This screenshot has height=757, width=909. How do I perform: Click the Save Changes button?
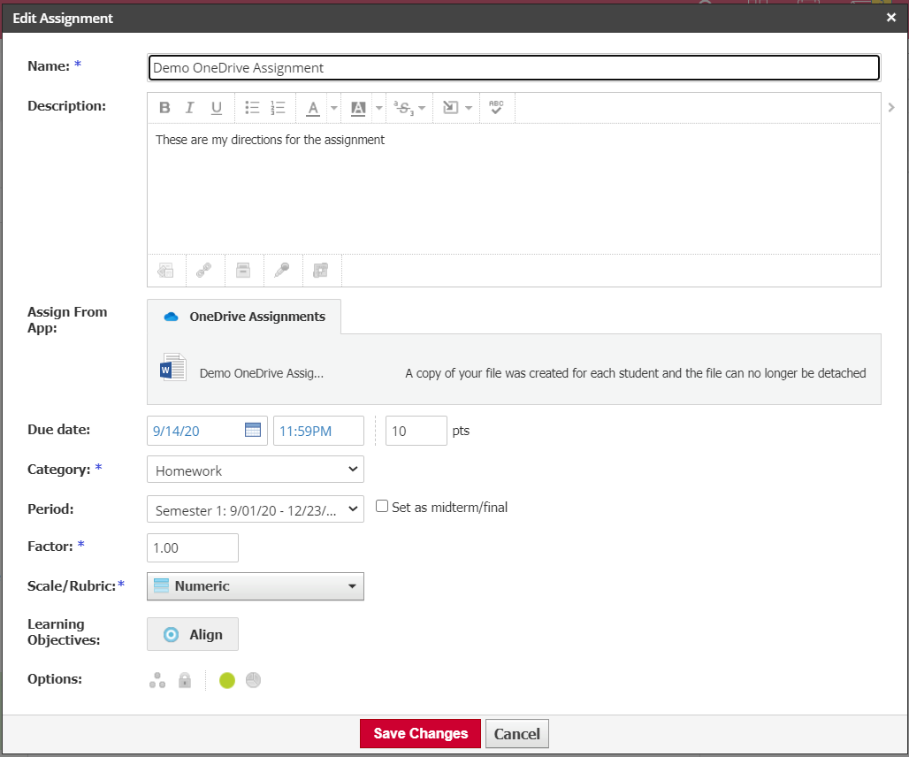(420, 734)
